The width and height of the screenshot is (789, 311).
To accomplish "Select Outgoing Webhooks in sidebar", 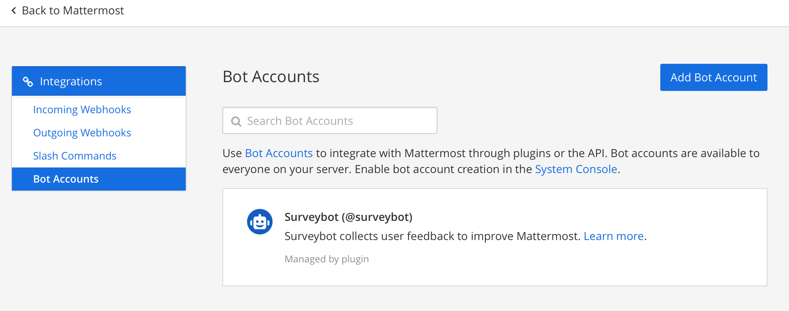I will pyautogui.click(x=82, y=133).
